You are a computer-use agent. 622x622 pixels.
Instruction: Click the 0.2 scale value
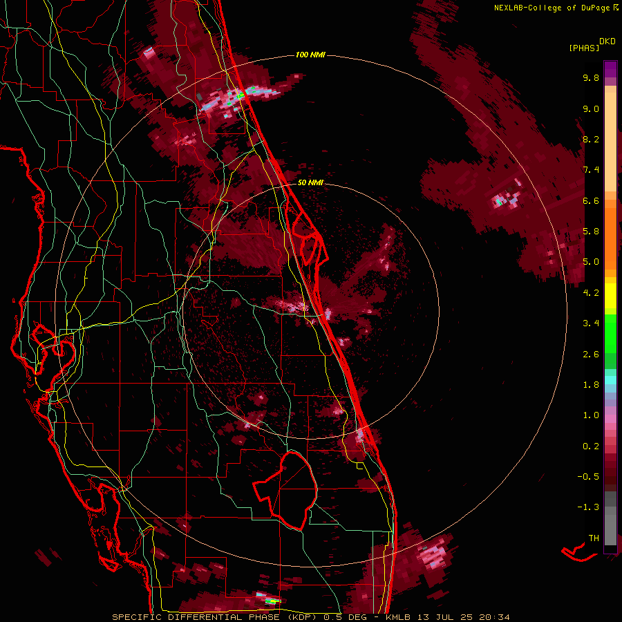click(591, 446)
